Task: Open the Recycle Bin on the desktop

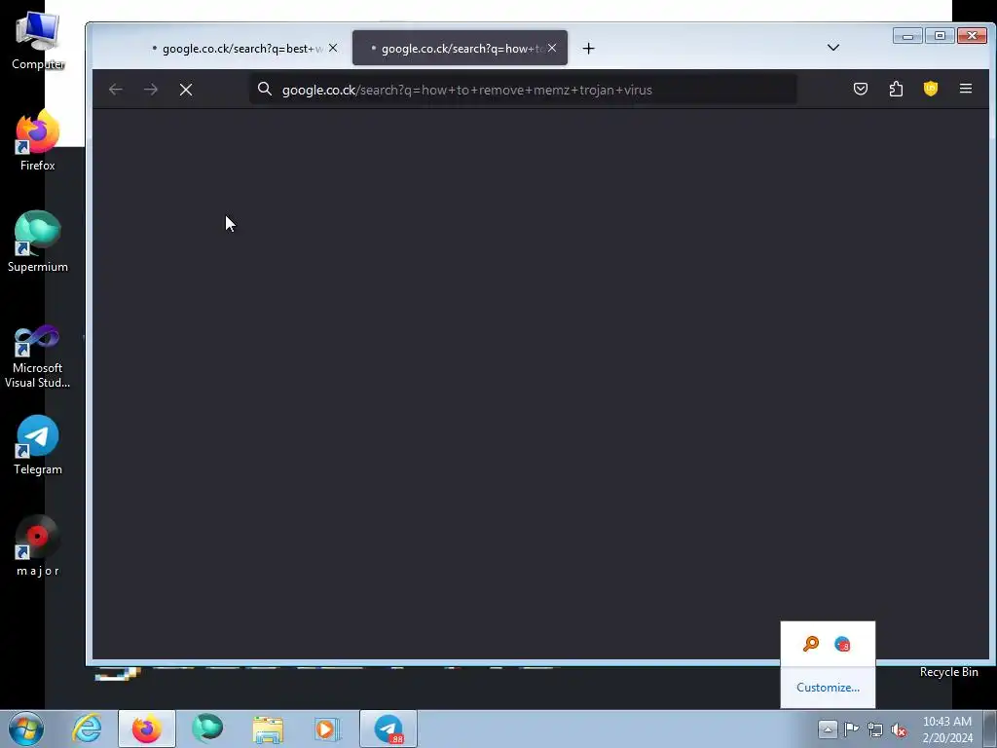Action: tap(948, 672)
